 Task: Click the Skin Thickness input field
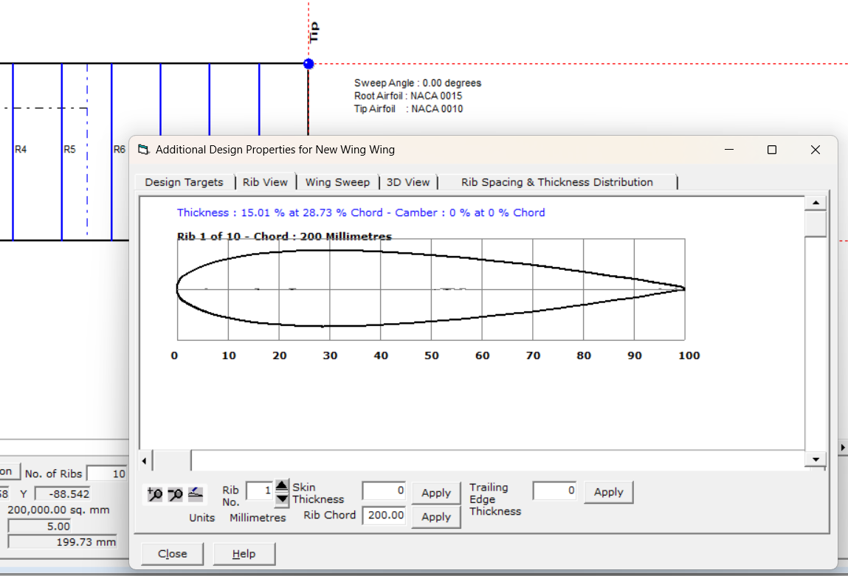point(384,490)
